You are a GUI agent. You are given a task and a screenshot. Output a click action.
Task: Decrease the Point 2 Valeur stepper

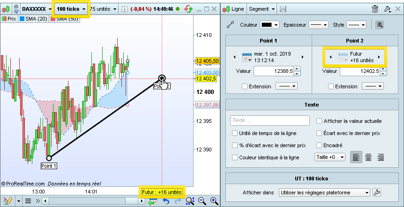point(384,73)
